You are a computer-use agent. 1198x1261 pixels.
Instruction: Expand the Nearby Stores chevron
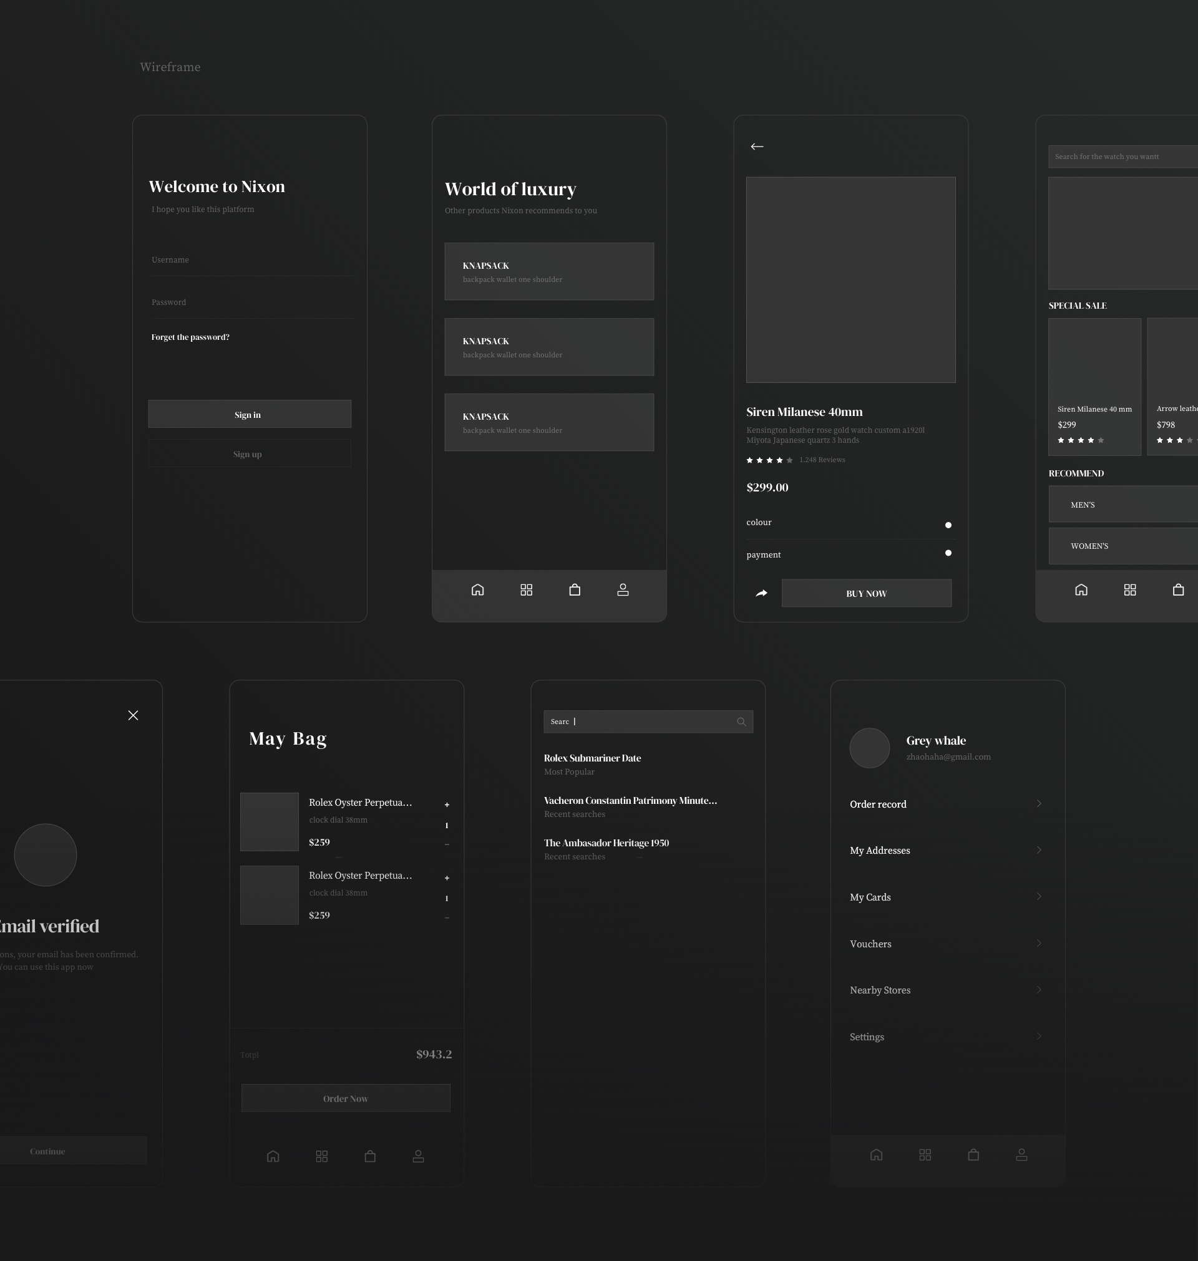1039,990
